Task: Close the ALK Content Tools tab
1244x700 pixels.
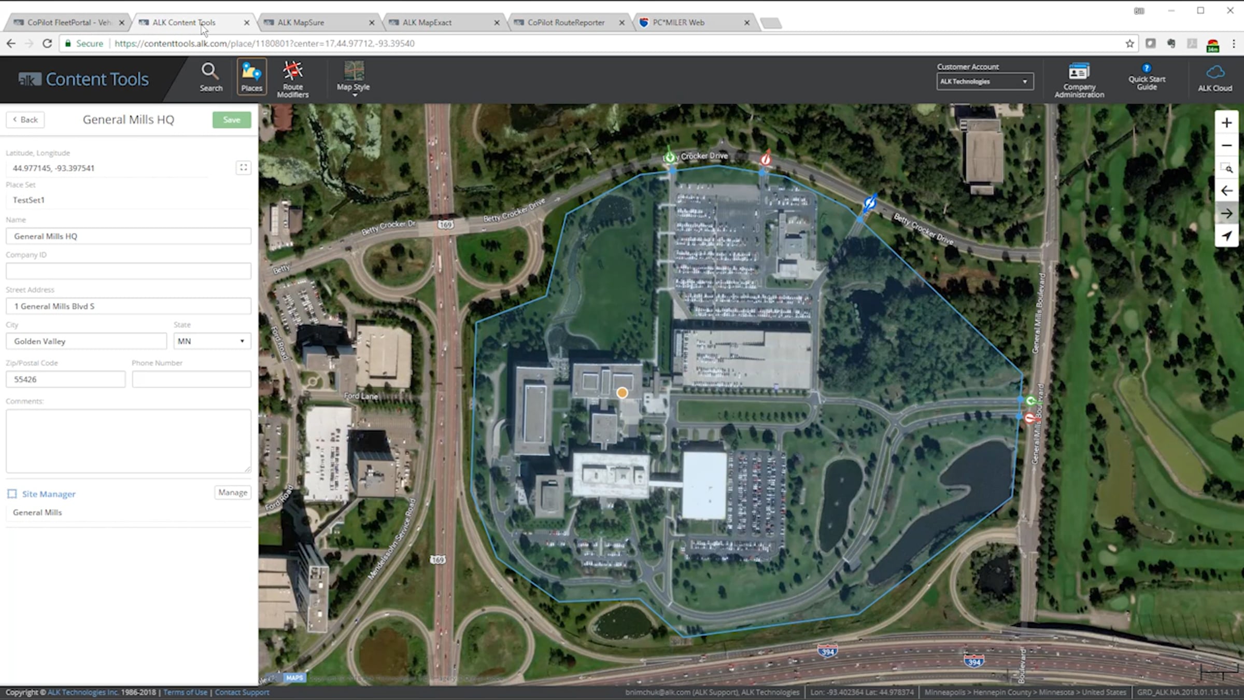Action: (x=247, y=23)
